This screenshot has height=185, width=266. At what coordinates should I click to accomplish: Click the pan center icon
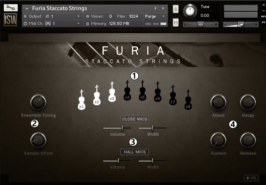point(200,25)
